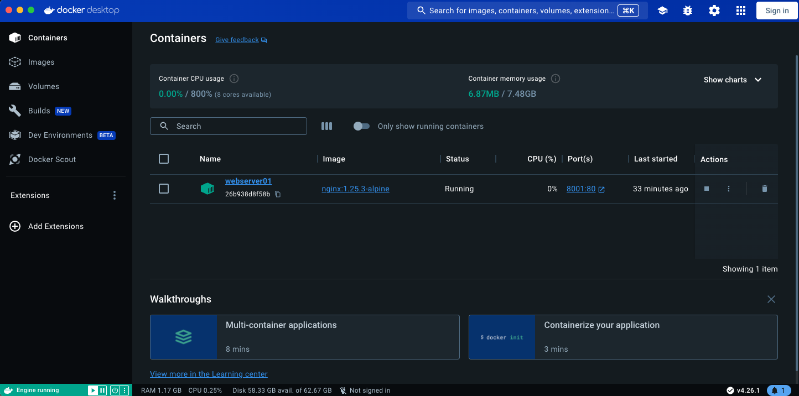Click the Running status cell
This screenshot has height=396, width=799.
(x=459, y=189)
